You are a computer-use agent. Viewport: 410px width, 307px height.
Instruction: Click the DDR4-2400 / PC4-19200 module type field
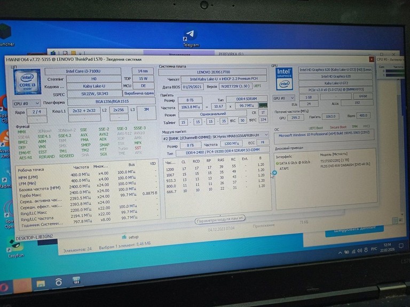click(x=223, y=152)
